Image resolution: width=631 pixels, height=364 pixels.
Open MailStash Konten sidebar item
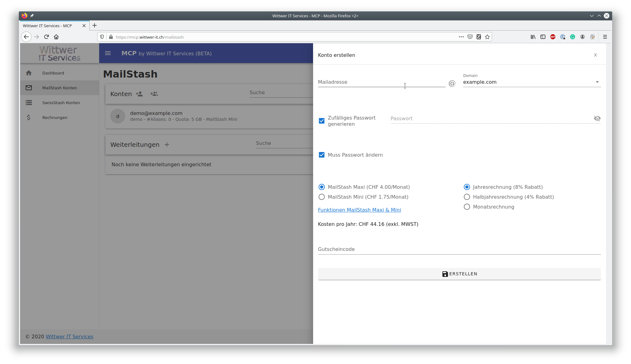tap(60, 88)
